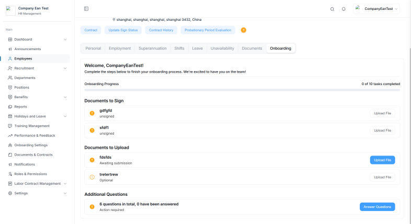Click the Answer Questions button
Image resolution: width=411 pixels, height=224 pixels.
pyautogui.click(x=377, y=207)
